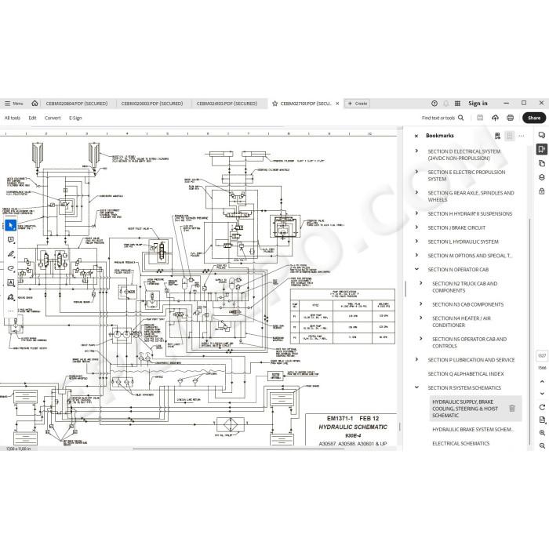Star the CEBM027101 document tab

(274, 104)
